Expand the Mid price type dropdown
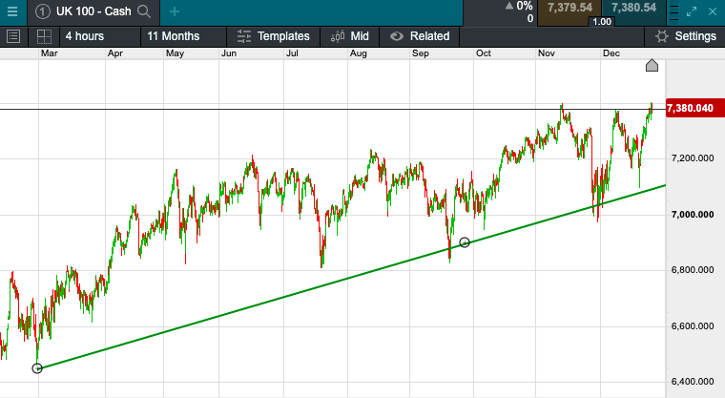 click(349, 36)
